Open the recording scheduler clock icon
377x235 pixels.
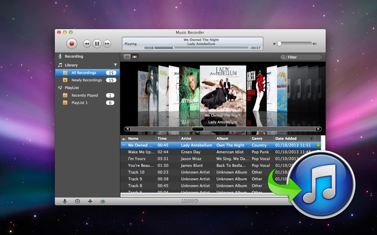[x=77, y=202]
